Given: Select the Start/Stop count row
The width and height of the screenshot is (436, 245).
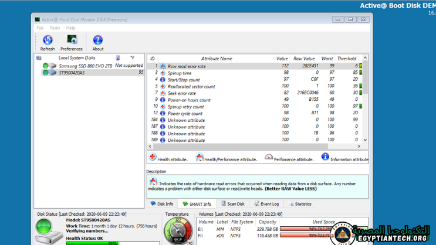Looking at the screenshot, I should pyautogui.click(x=255, y=80).
